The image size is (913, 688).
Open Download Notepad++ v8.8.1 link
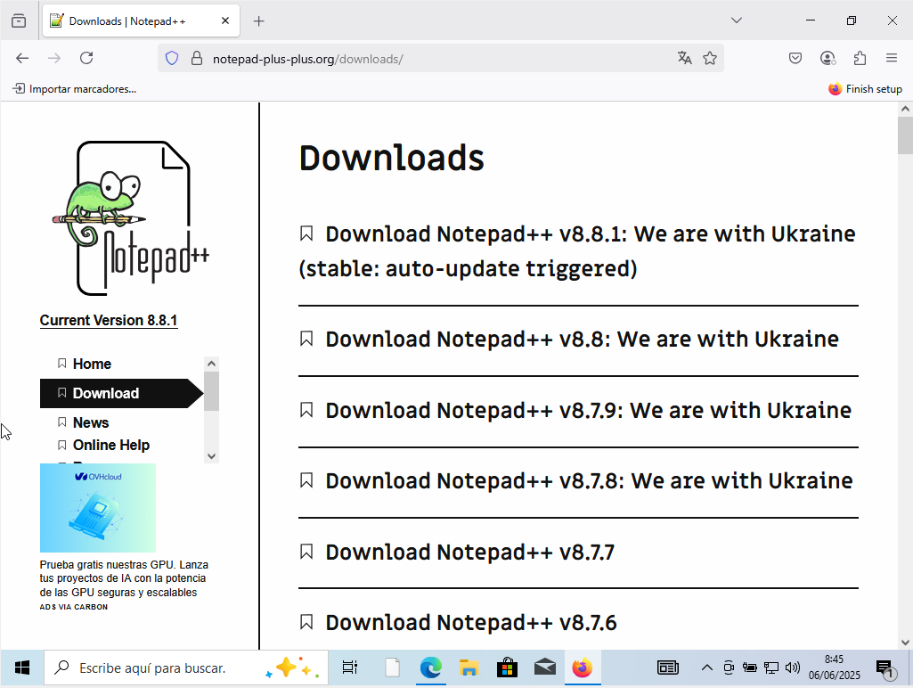[577, 251]
